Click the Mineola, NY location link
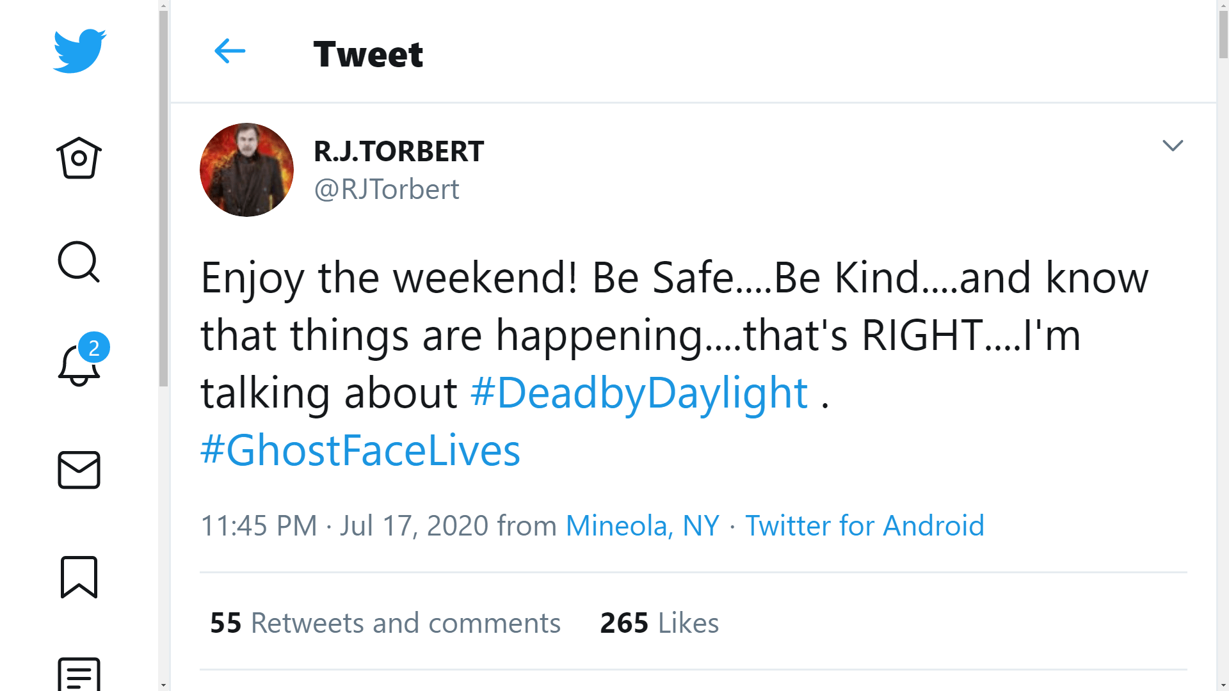This screenshot has height=691, width=1229. click(643, 526)
